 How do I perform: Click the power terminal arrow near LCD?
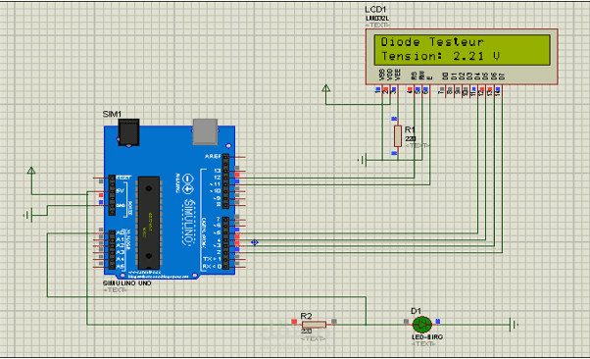click(325, 88)
